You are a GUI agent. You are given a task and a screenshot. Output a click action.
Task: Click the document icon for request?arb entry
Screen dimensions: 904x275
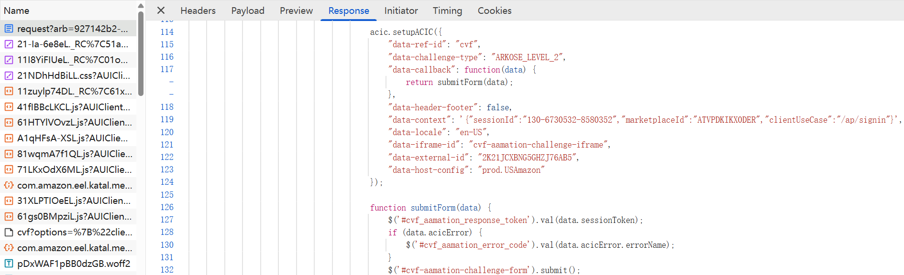click(x=9, y=29)
